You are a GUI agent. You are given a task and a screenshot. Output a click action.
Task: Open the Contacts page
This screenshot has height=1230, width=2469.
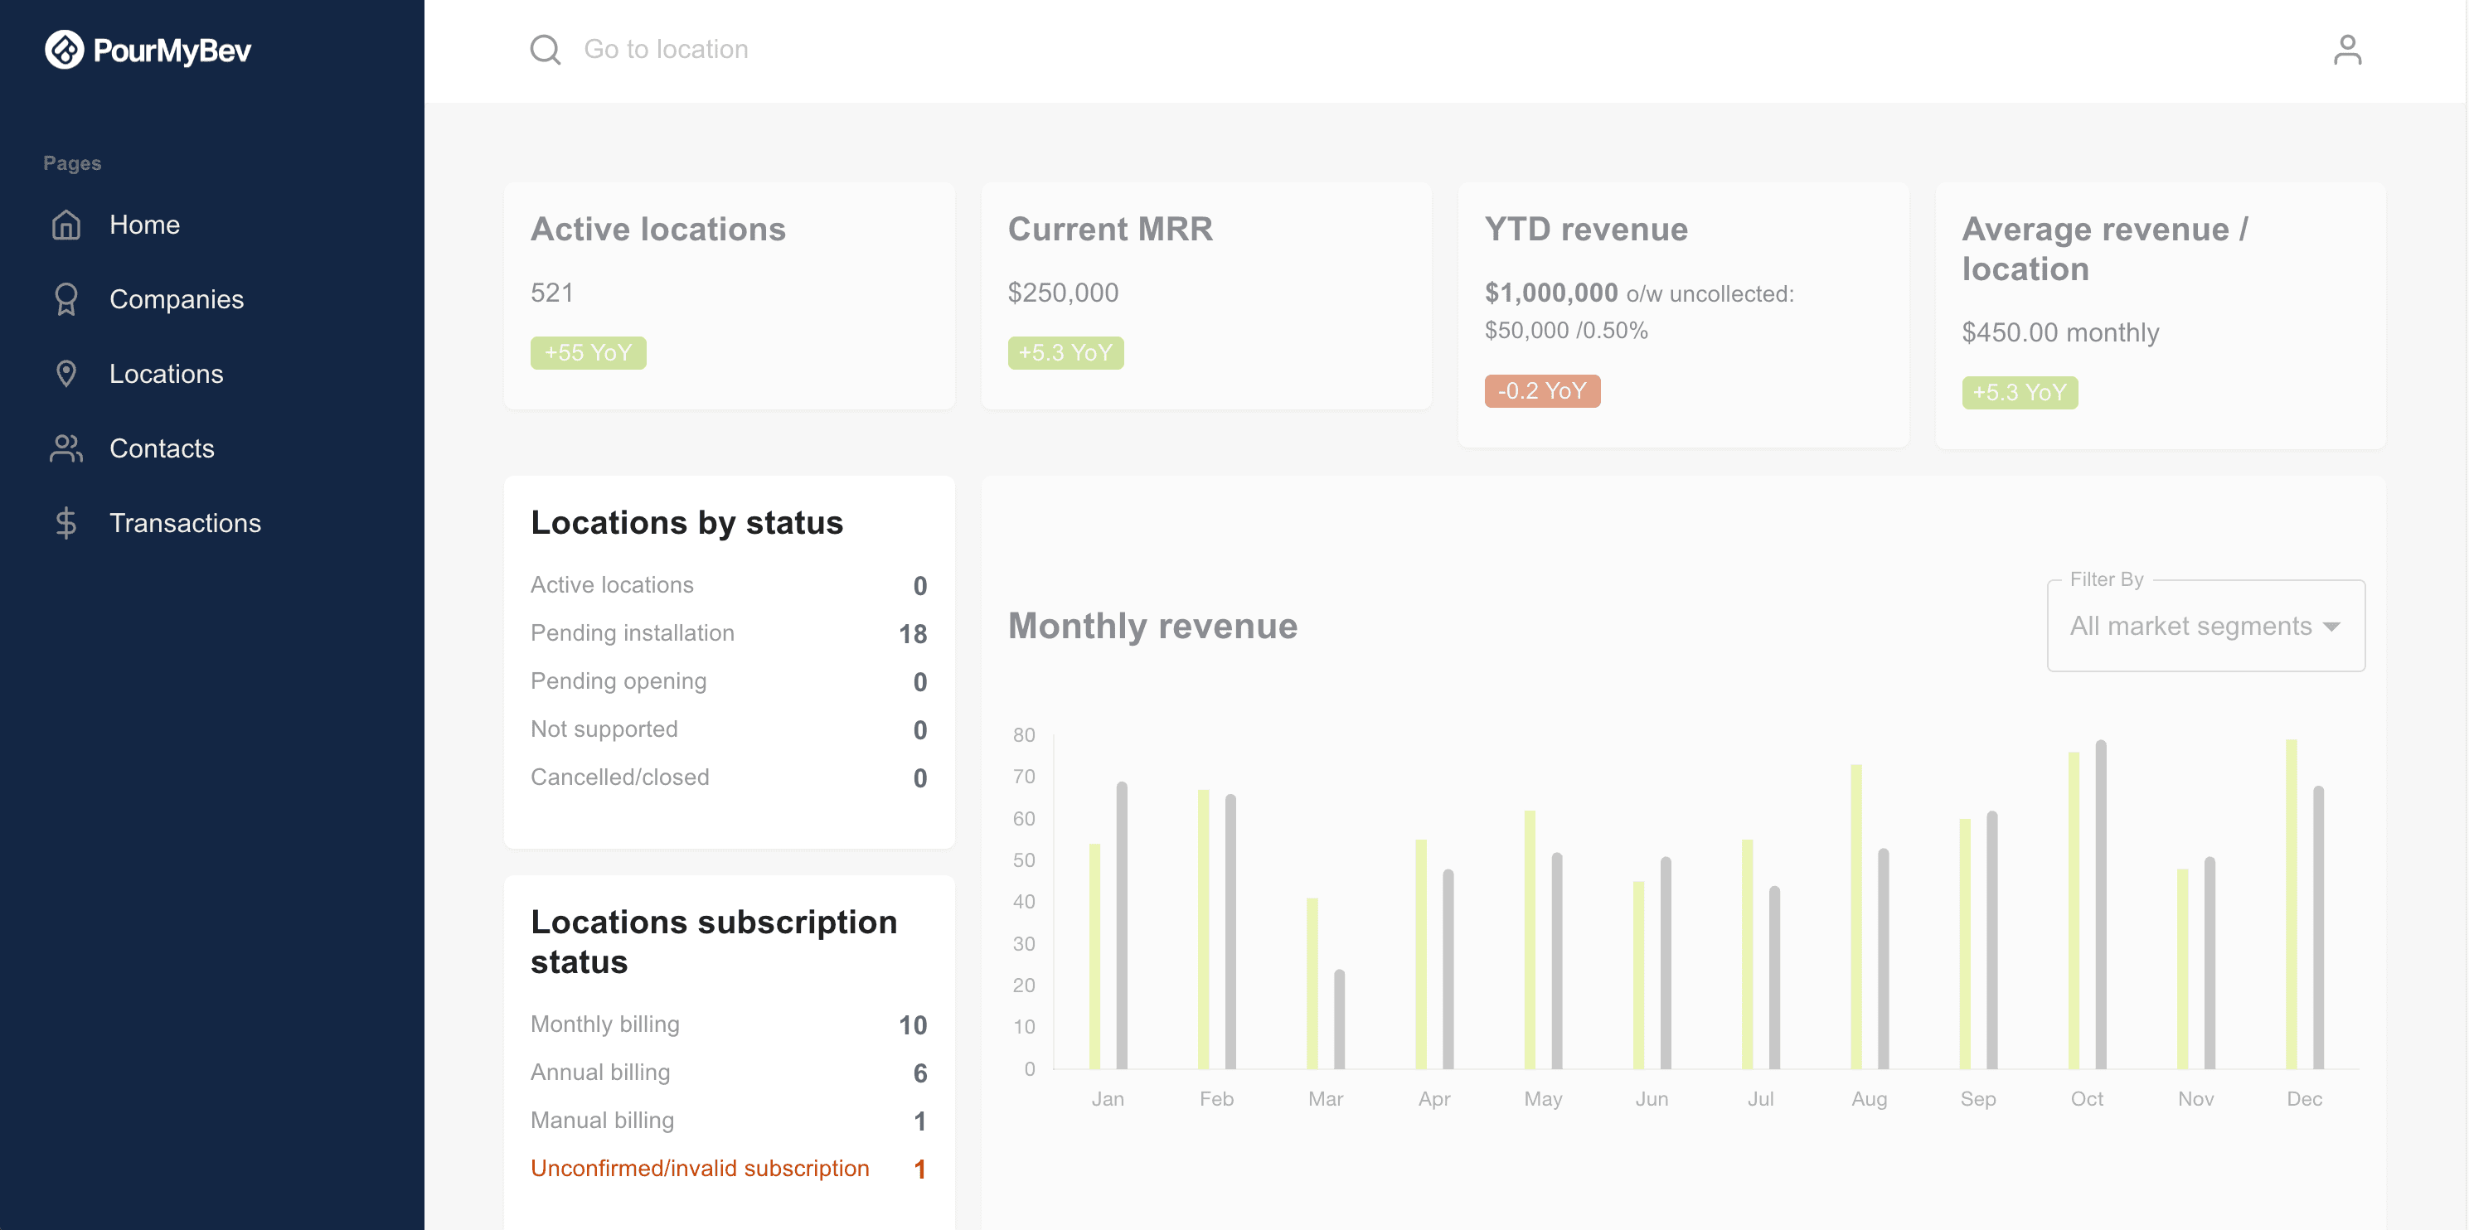tap(161, 449)
